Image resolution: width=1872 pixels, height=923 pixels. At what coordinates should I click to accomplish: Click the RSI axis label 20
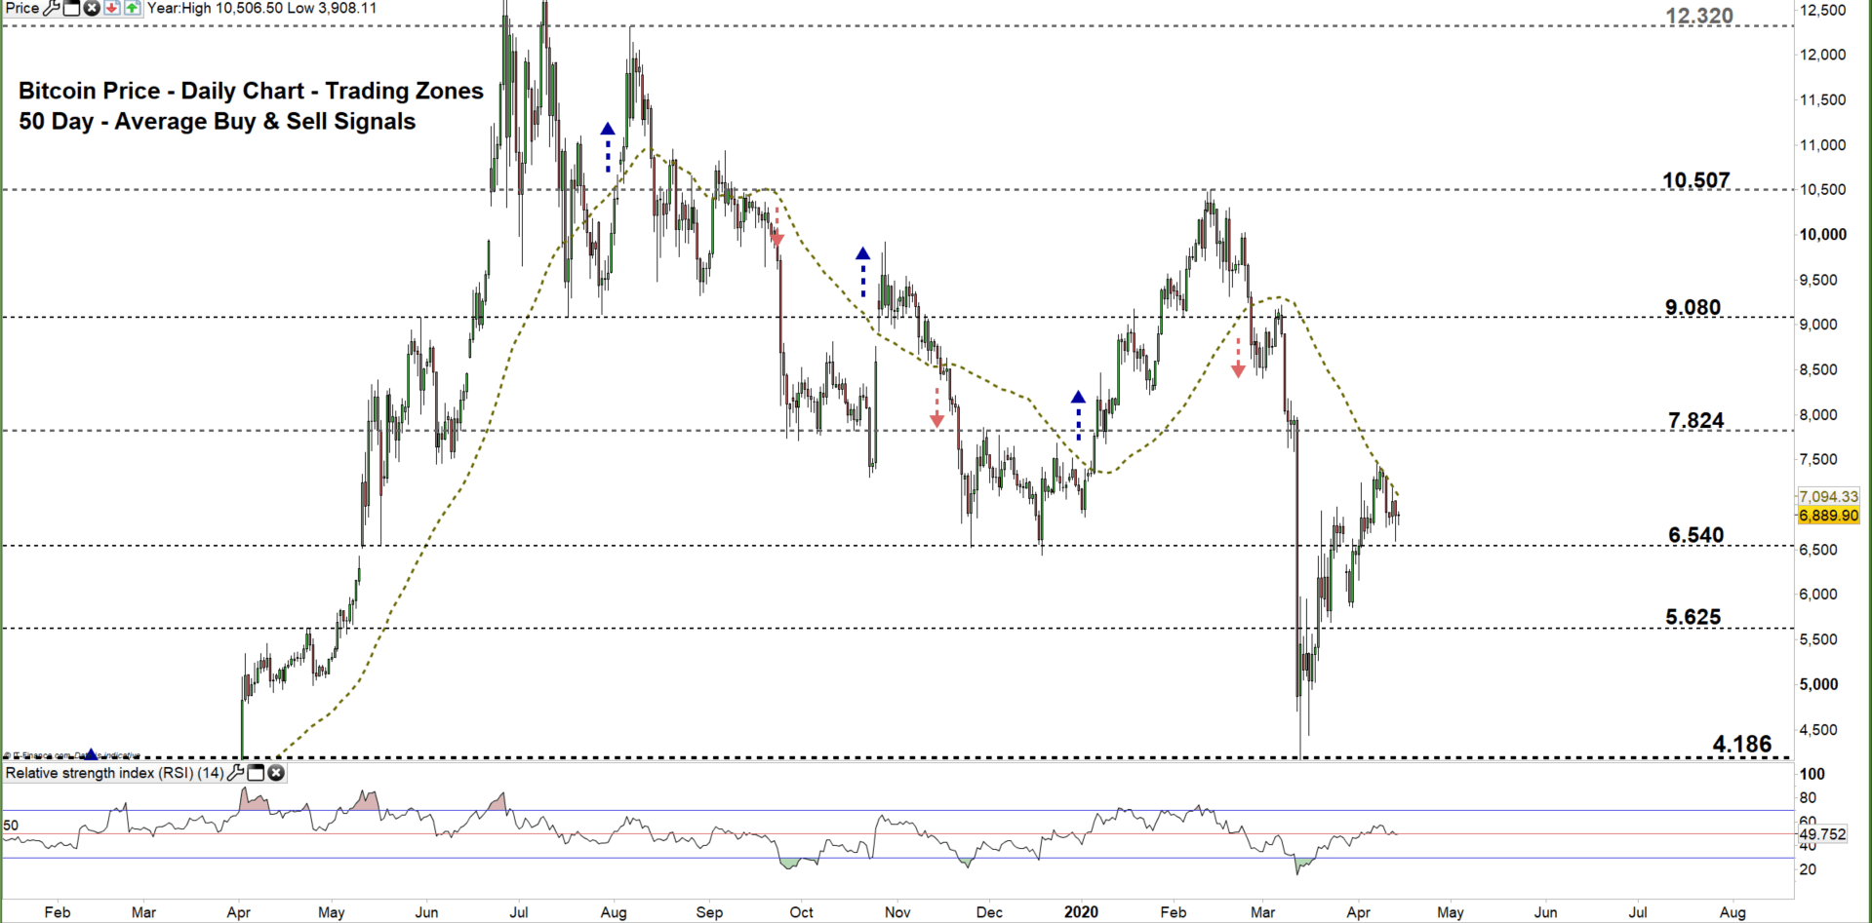click(1808, 869)
